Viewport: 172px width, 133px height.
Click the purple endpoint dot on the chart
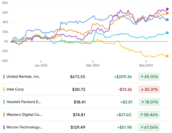pos(167,9)
